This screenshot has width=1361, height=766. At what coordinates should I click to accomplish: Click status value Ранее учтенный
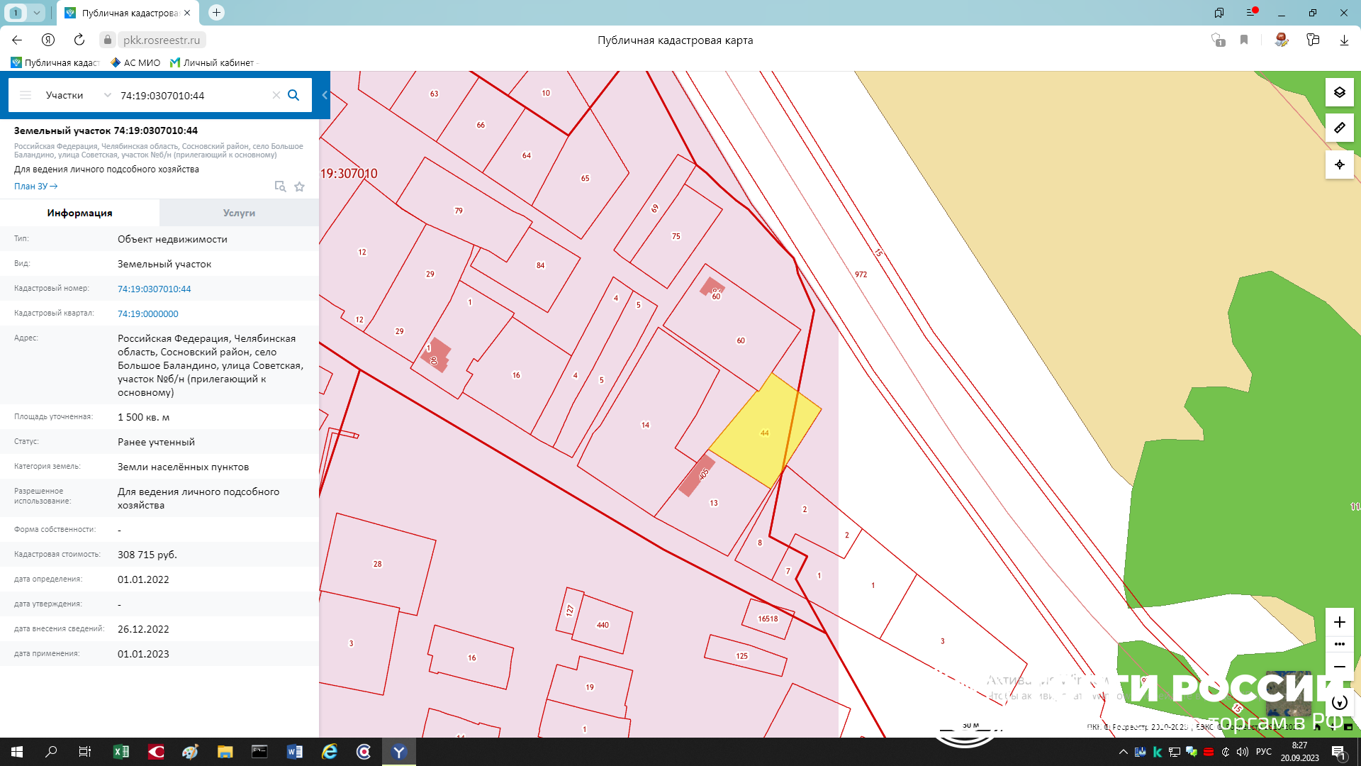(x=156, y=442)
